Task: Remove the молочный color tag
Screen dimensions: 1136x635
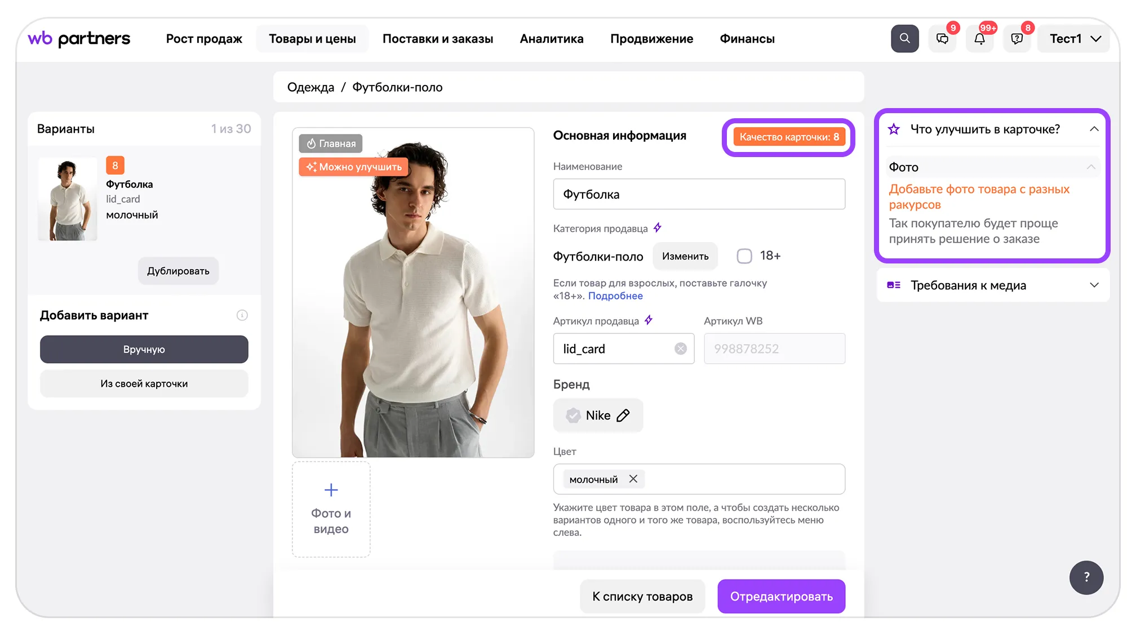Action: coord(633,479)
